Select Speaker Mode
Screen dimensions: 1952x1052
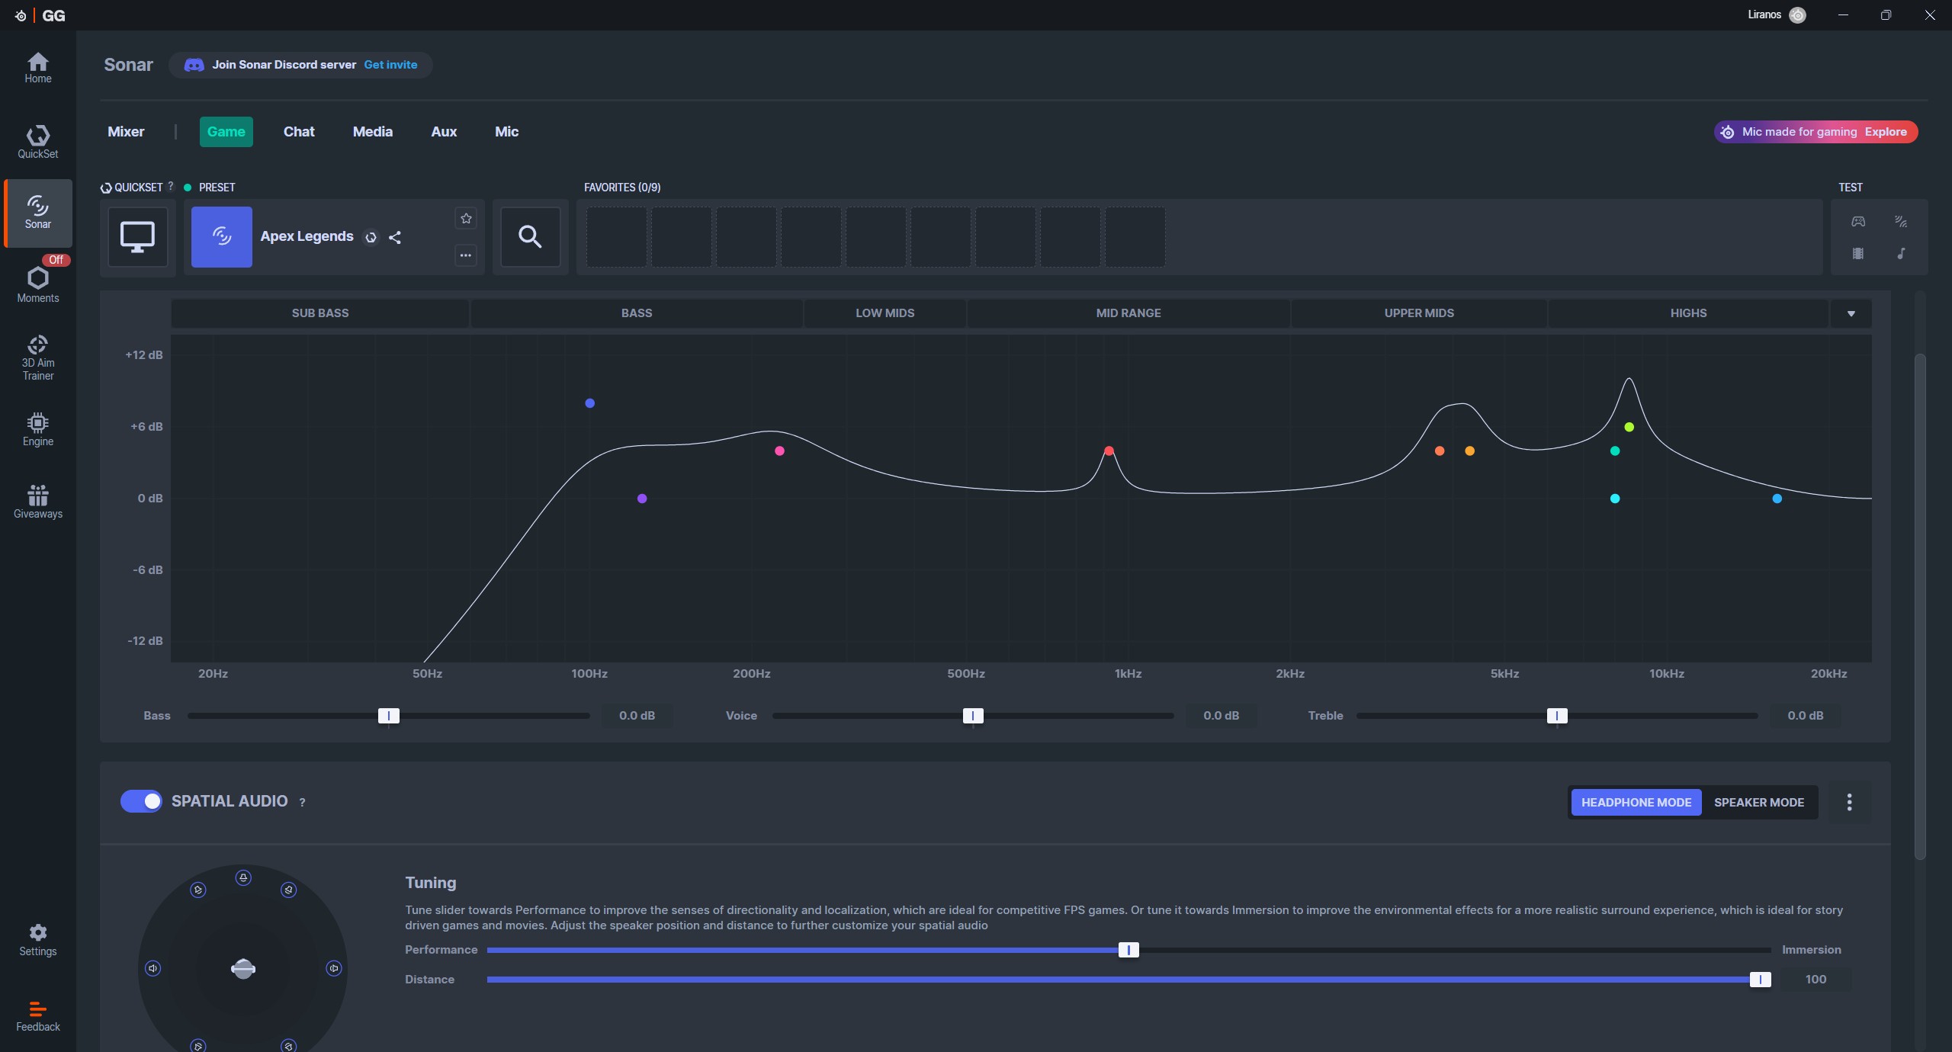[1758, 802]
